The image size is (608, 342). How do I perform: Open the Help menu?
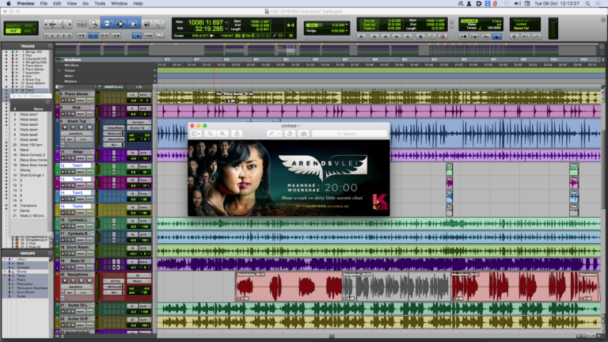tap(138, 3)
